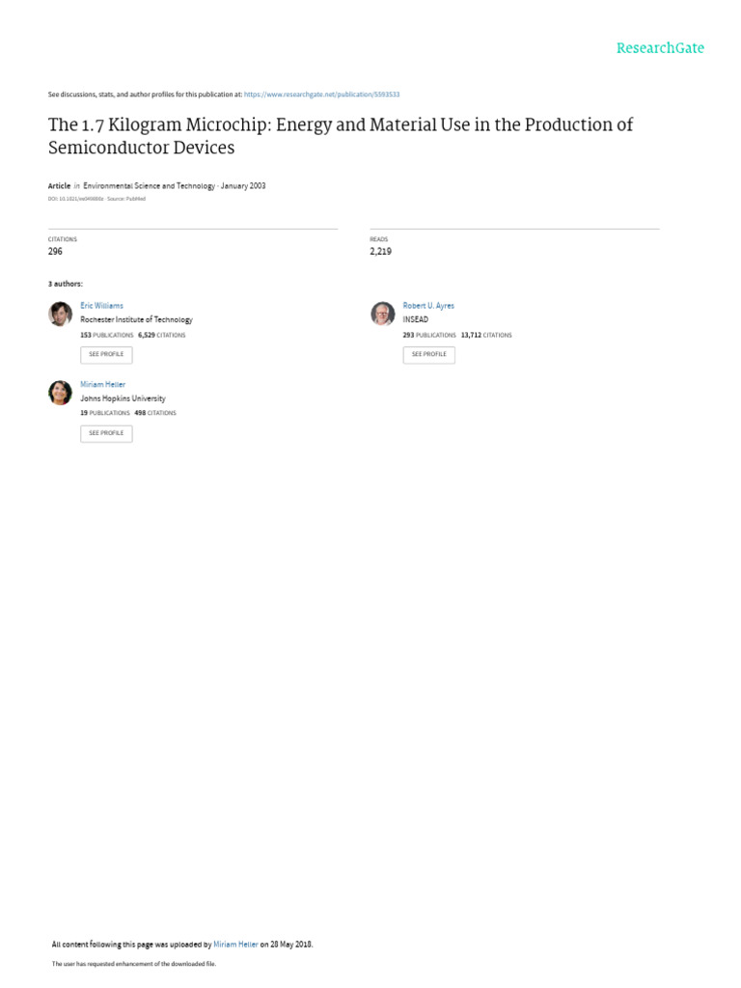Click the reads count 2,219
741x988 pixels.
[380, 252]
